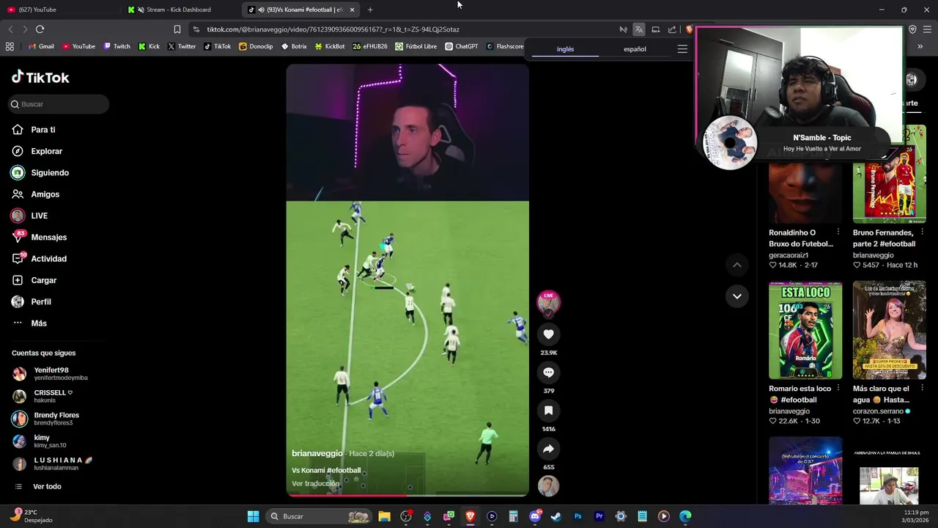Seek using the red video progress bar
Screen dimensions: 938x528
tap(407, 495)
